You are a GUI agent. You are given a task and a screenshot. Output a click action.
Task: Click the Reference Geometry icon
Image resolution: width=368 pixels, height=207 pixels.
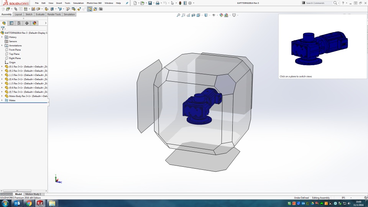coord(60,9)
